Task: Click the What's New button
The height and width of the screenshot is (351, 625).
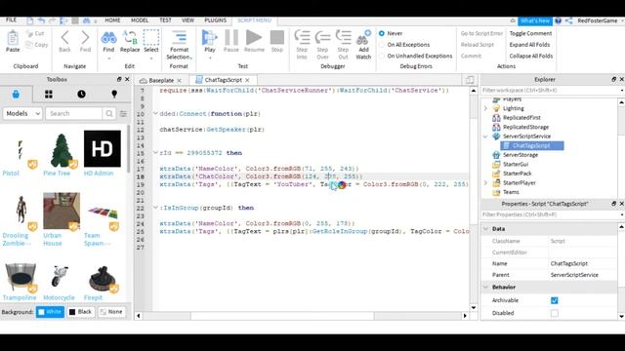Action: 535,20
